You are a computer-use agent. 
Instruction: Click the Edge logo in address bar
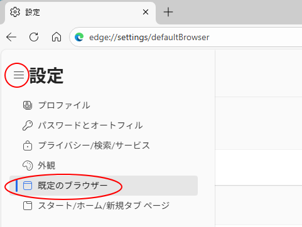[79, 37]
